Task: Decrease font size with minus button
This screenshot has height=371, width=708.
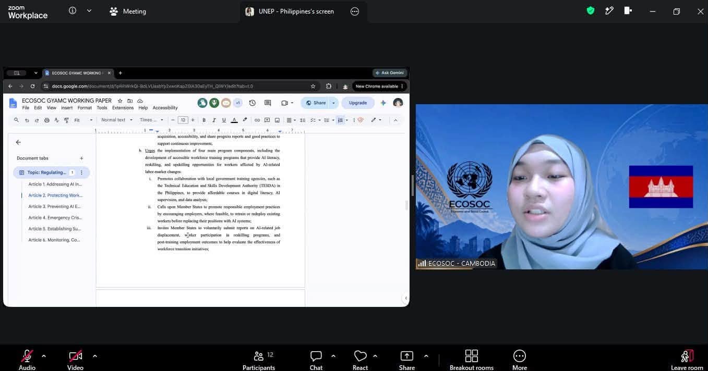Action: [x=173, y=120]
